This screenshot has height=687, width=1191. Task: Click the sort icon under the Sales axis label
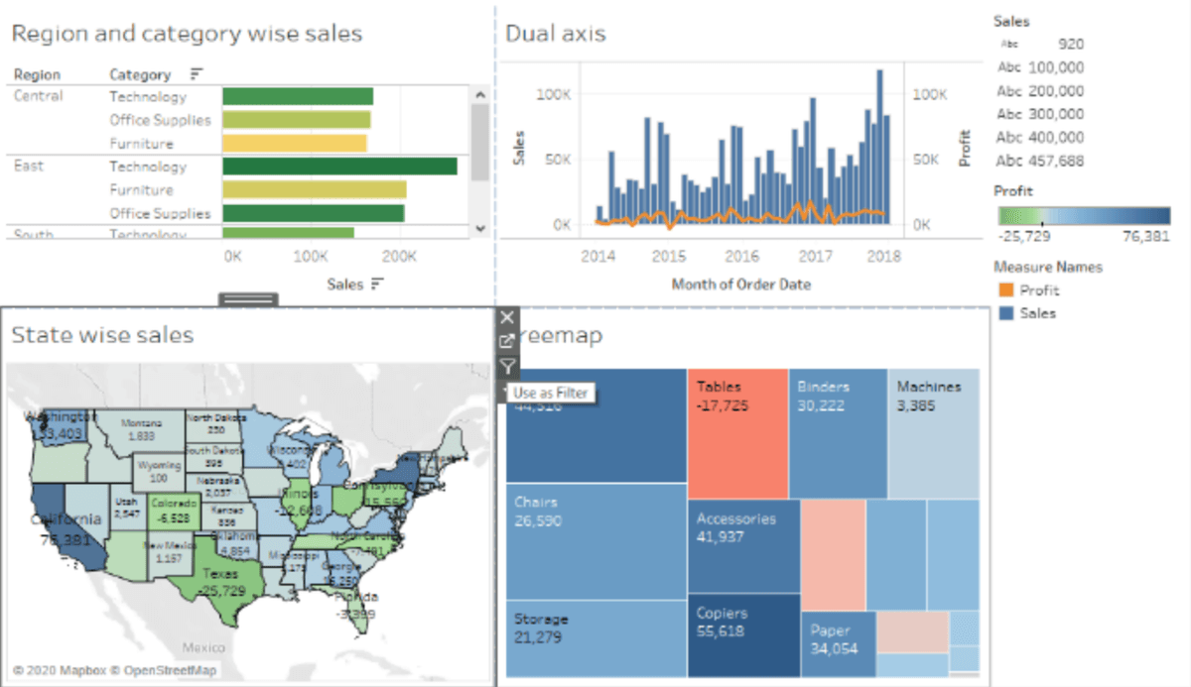[x=377, y=283]
